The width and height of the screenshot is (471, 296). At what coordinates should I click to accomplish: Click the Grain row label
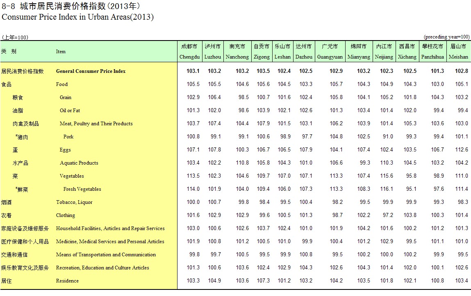(66, 97)
